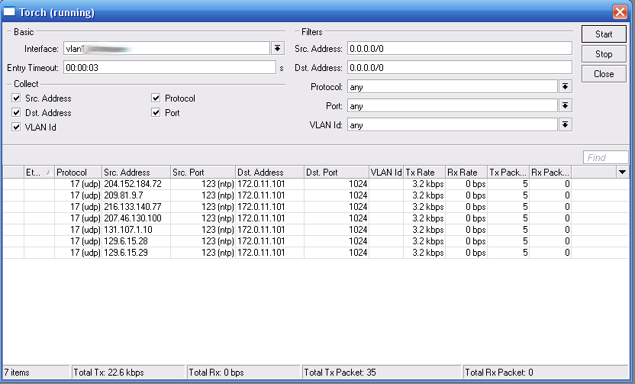
Task: Sort by the Rx Rate column header
Action: 466,173
